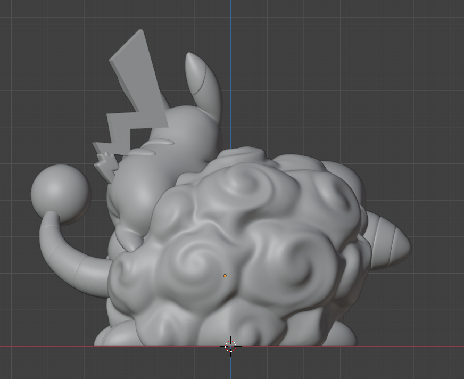Click the 3D cursor crosshair on the red axis line
This screenshot has width=464, height=379.
pyautogui.click(x=230, y=346)
